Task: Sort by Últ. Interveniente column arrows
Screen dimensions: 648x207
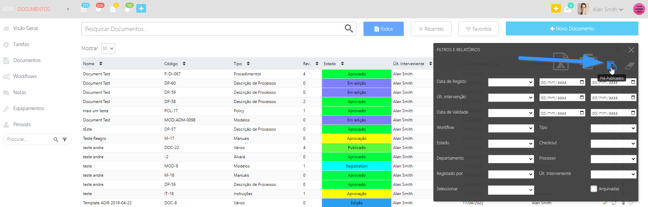Action: pyautogui.click(x=430, y=64)
